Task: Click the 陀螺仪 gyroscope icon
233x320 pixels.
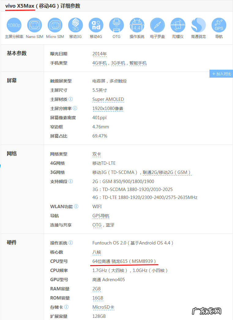Action: tap(178, 25)
